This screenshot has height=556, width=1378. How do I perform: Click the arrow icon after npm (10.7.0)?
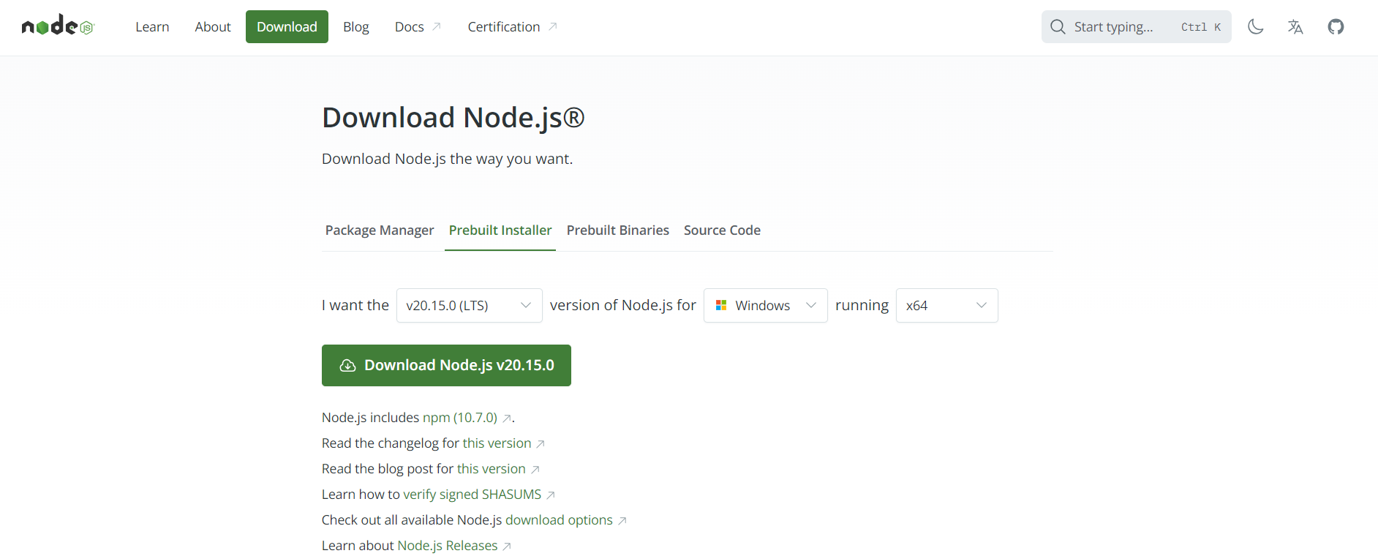coord(507,418)
